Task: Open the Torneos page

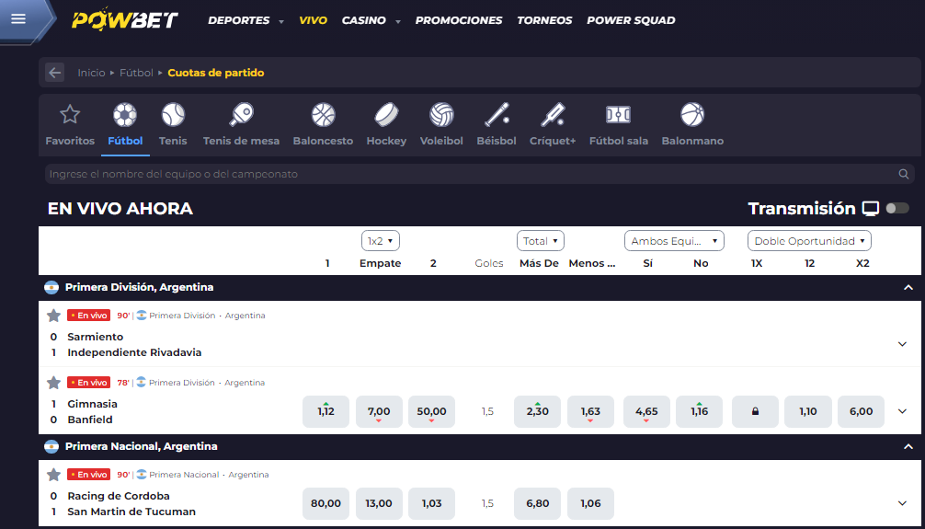Action: pyautogui.click(x=544, y=20)
